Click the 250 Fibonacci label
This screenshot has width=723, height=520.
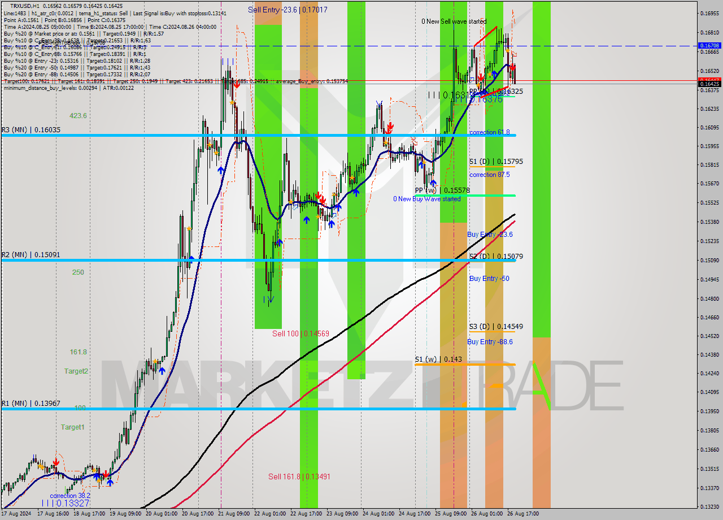[78, 272]
